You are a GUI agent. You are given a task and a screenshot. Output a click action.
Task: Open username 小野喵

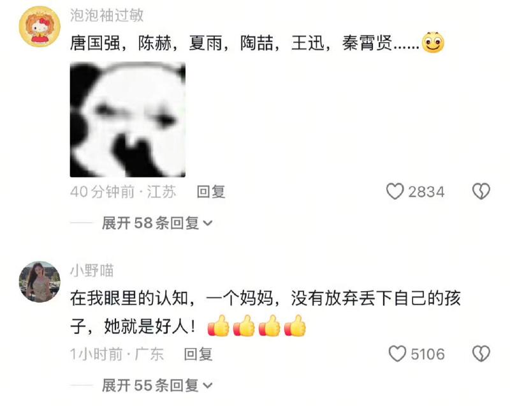pos(92,271)
